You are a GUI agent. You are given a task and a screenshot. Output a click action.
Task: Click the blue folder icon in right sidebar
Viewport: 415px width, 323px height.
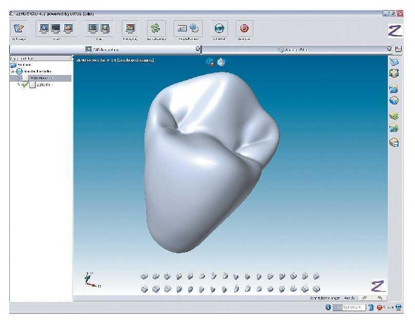tap(394, 88)
